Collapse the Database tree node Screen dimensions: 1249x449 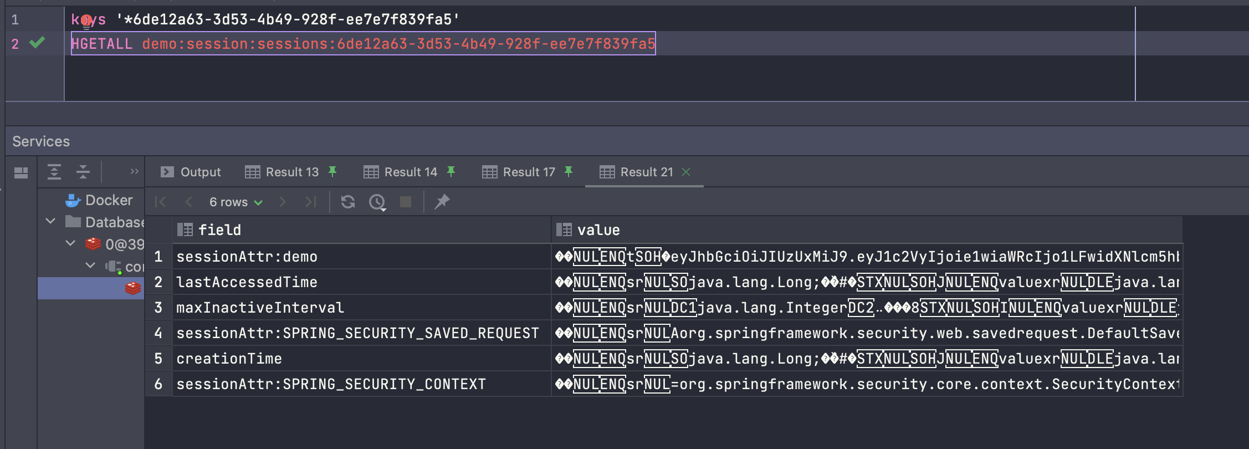[50, 222]
